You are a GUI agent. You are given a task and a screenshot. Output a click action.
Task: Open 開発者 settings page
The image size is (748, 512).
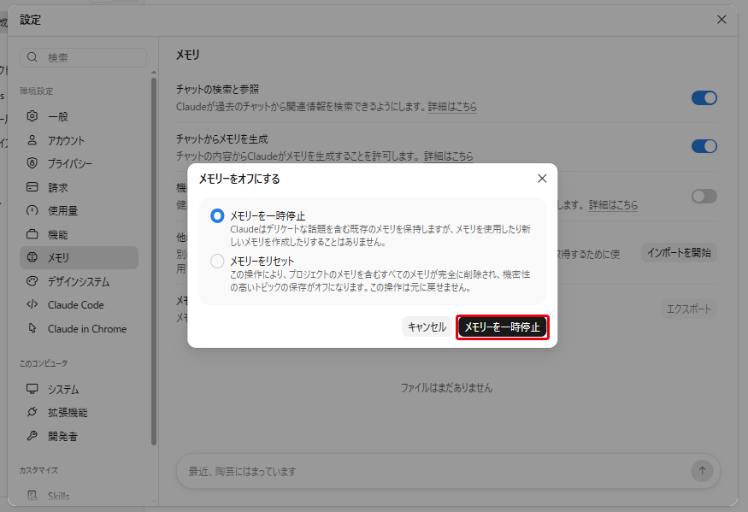tap(79, 436)
